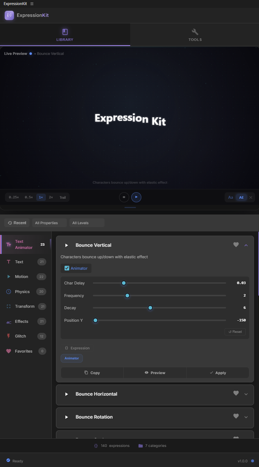Toggle the Trail option

tap(63, 197)
